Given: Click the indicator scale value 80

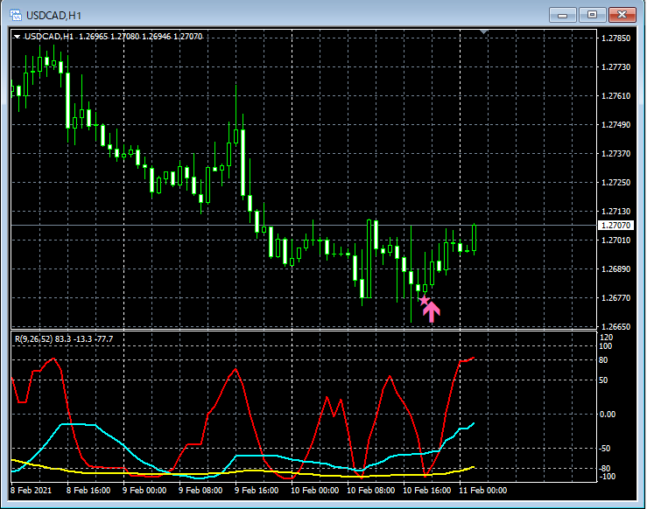Looking at the screenshot, I should pyautogui.click(x=604, y=359).
